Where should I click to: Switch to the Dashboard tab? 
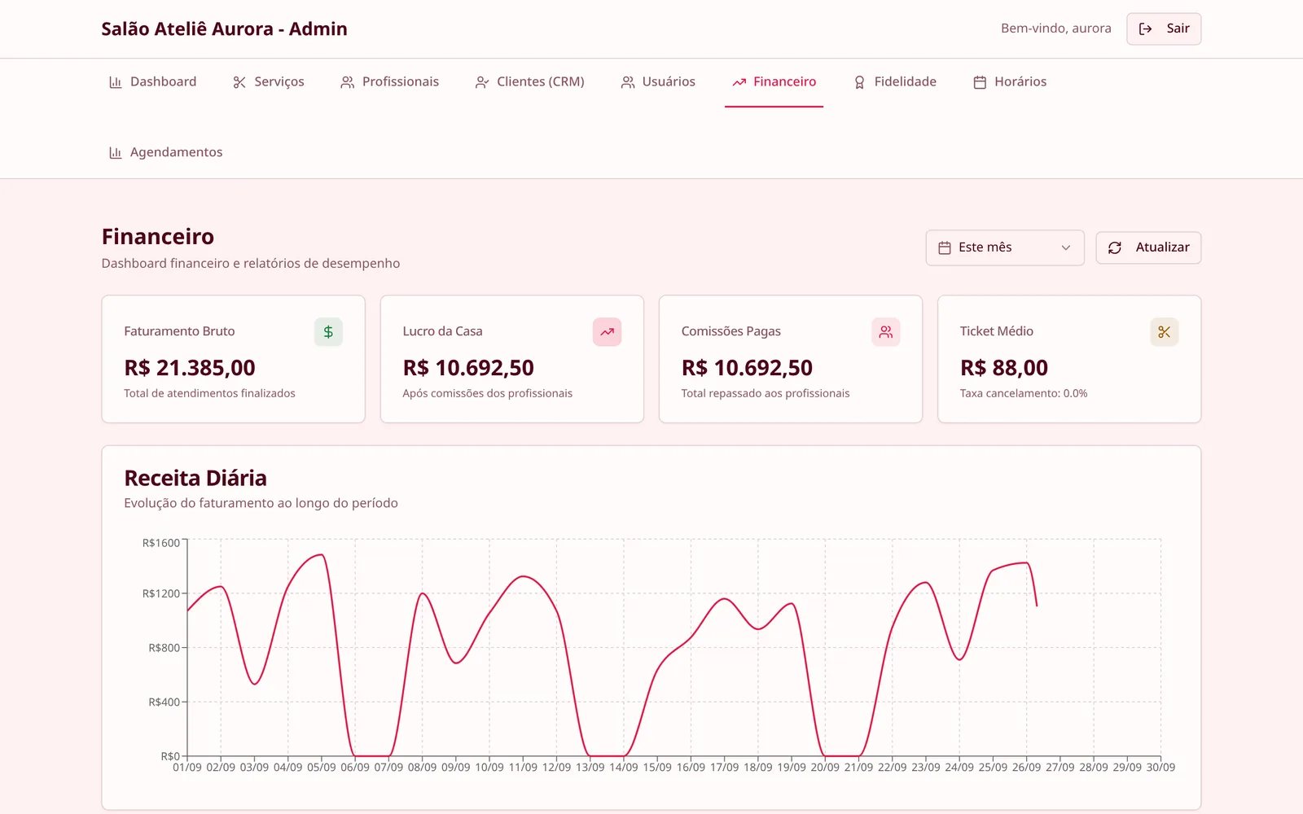click(152, 82)
